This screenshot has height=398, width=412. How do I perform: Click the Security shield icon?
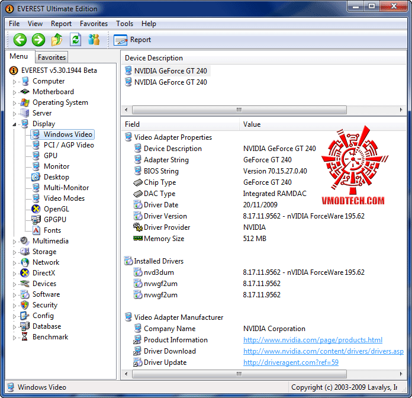[25, 305]
